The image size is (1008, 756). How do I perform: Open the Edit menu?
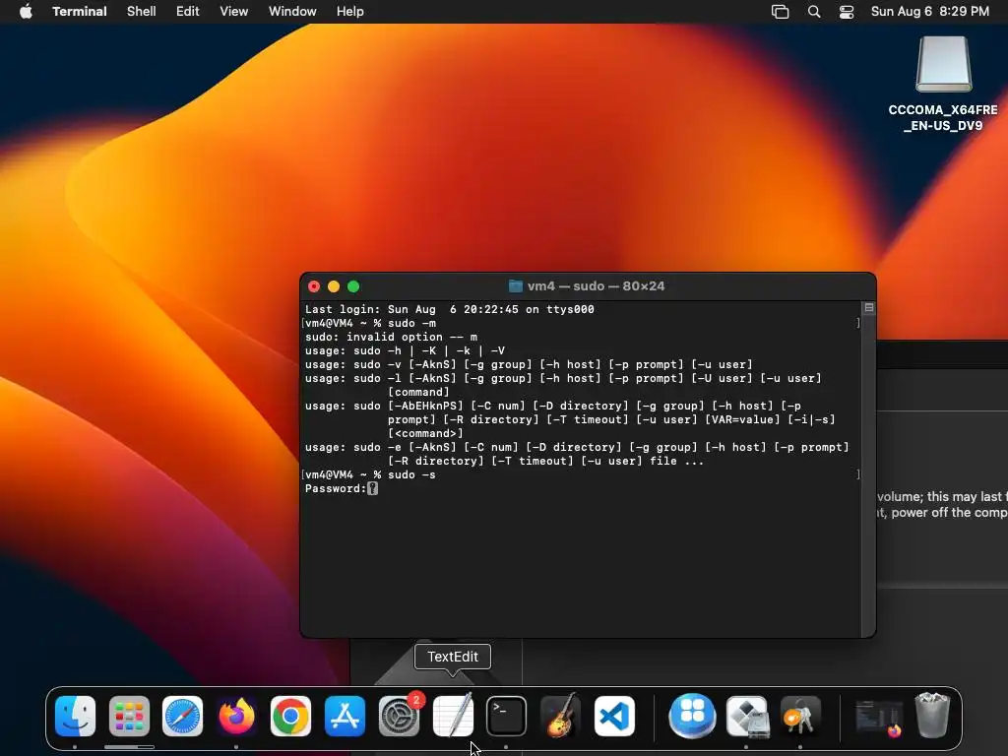188,12
